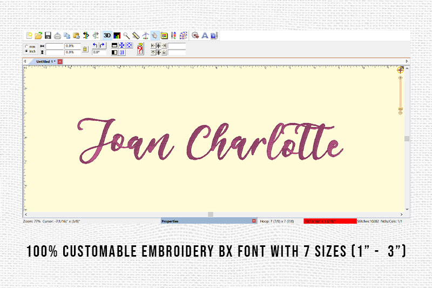This screenshot has width=432, height=288.
Task: Click the zoom slider plus end
Action: pyautogui.click(x=400, y=78)
